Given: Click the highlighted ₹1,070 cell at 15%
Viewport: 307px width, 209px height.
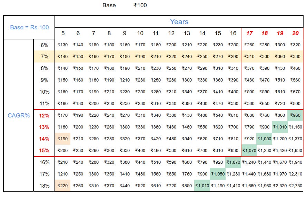Looking at the screenshot, I should (x=249, y=151).
